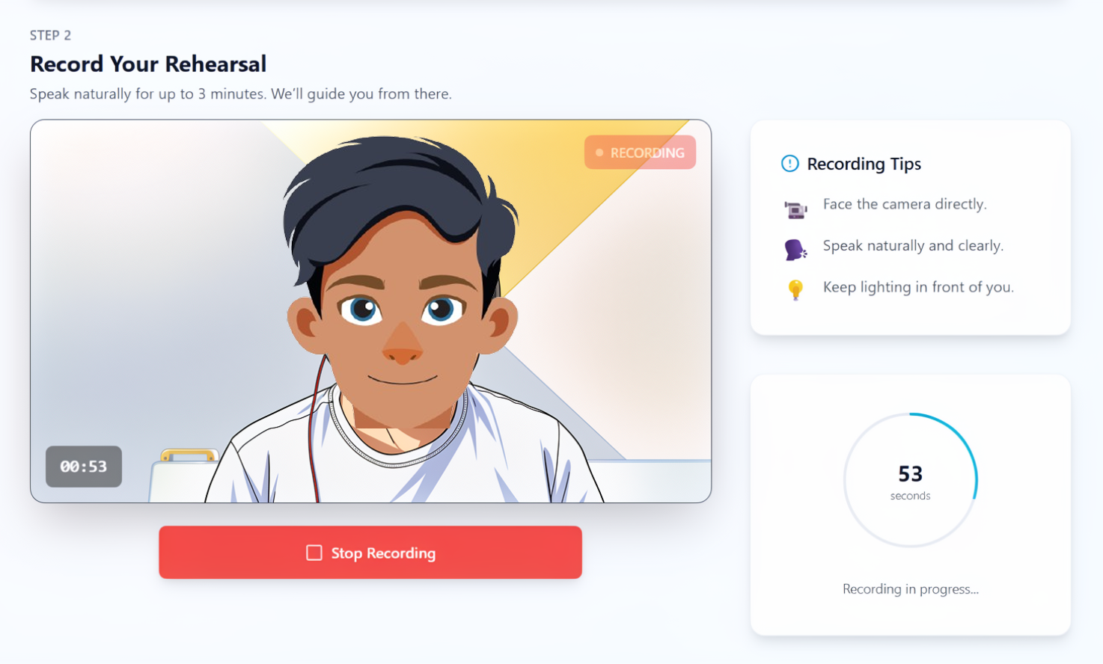Select the Recording Tips heading
The height and width of the screenshot is (664, 1103).
pos(864,164)
